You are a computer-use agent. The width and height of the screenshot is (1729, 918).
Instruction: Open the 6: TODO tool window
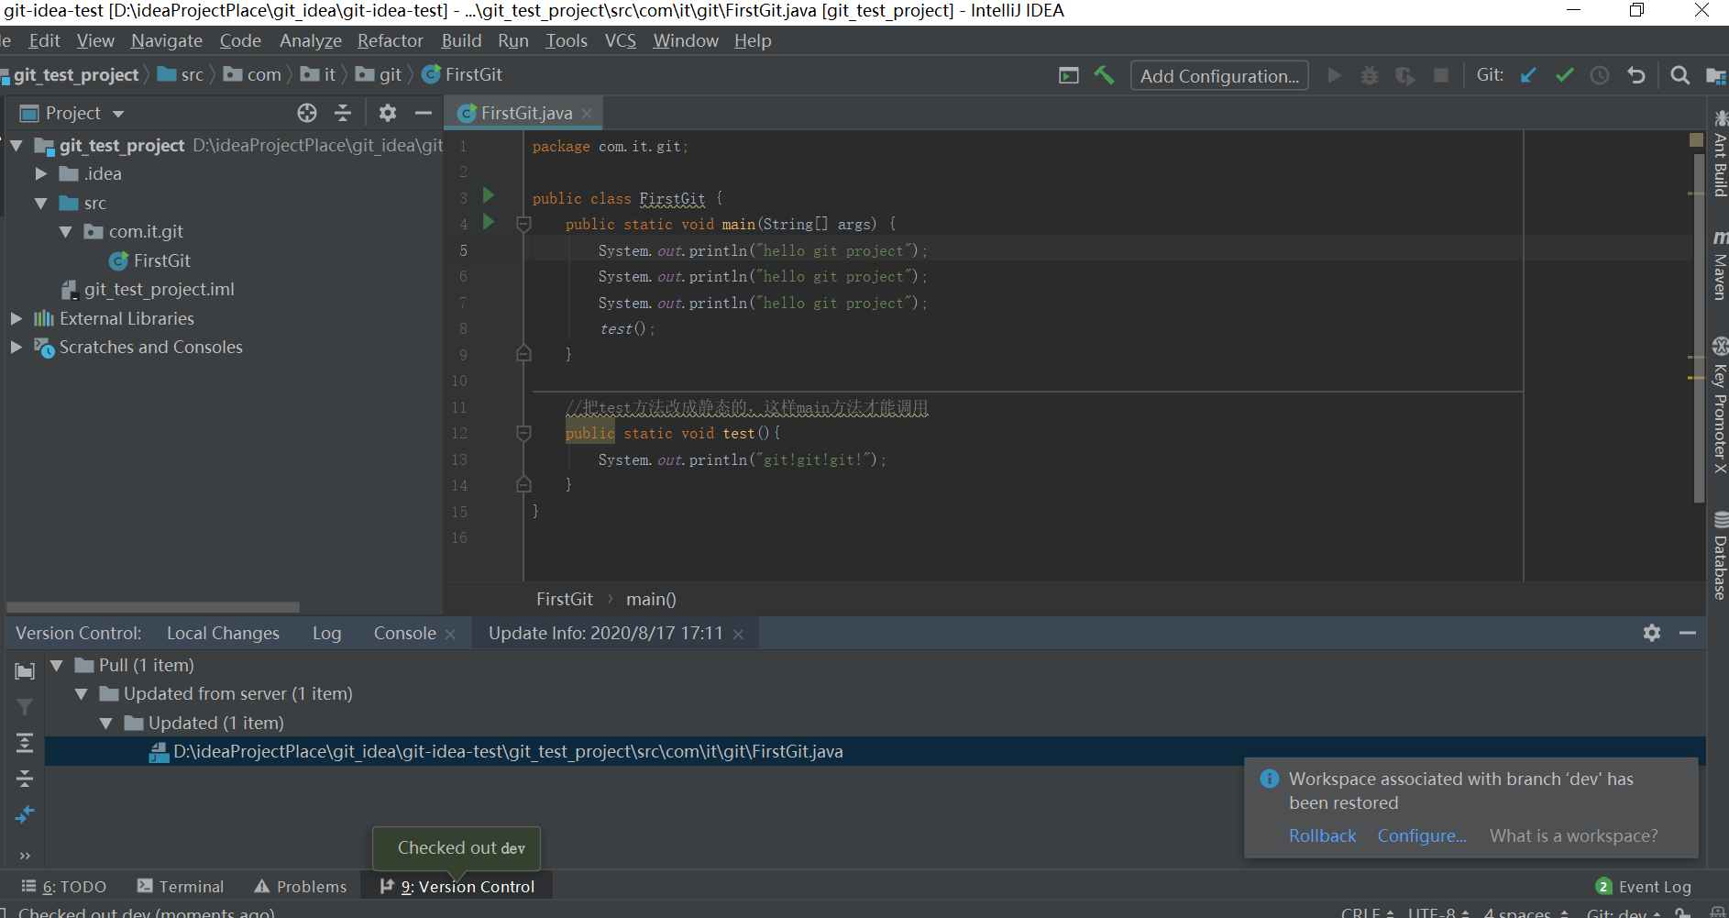64,886
